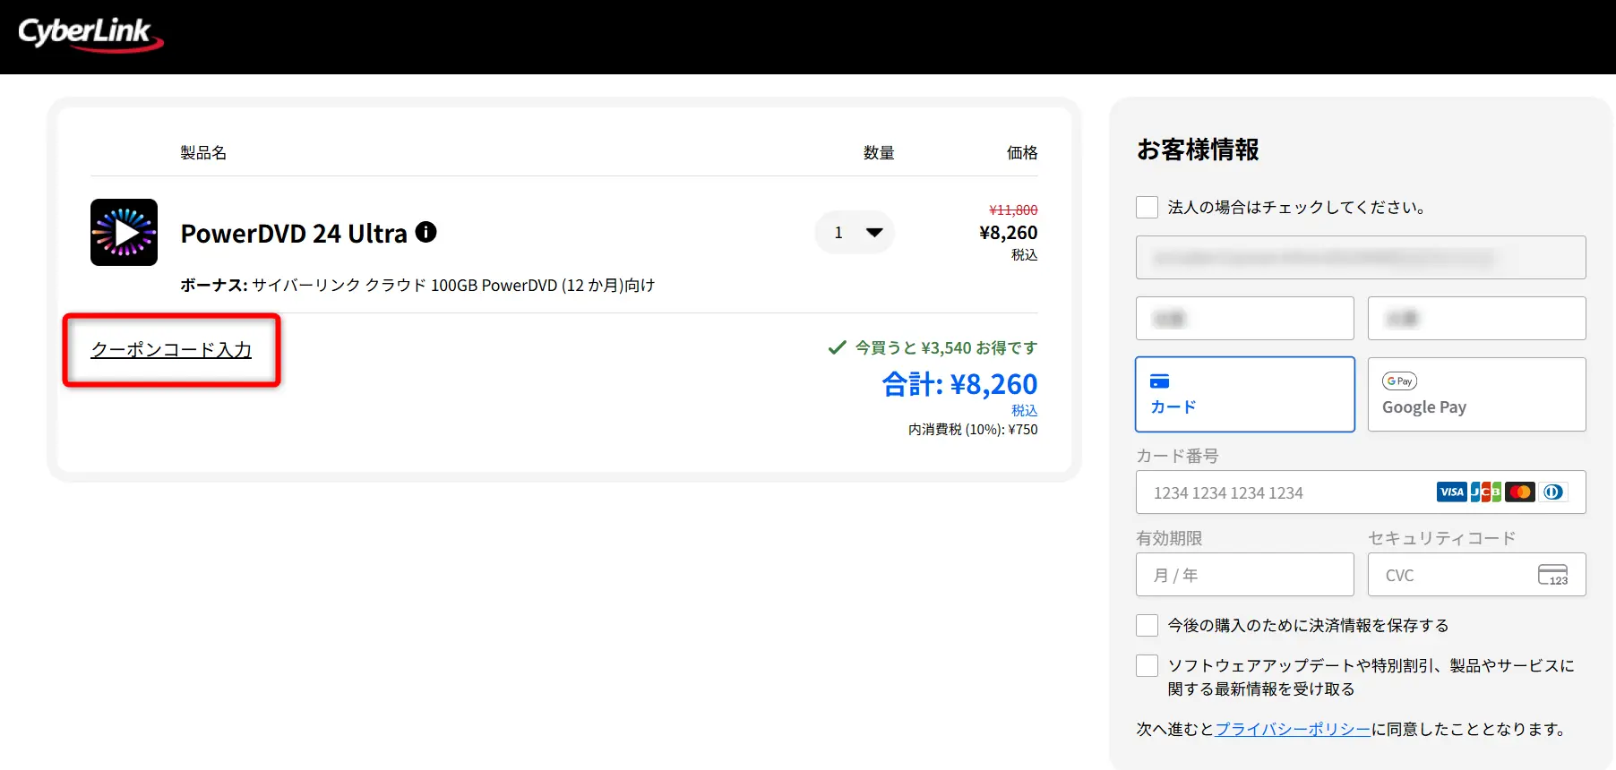Screen dimensions: 1616x770
Task: Click the お客様情報 heading
Action: 1198,150
